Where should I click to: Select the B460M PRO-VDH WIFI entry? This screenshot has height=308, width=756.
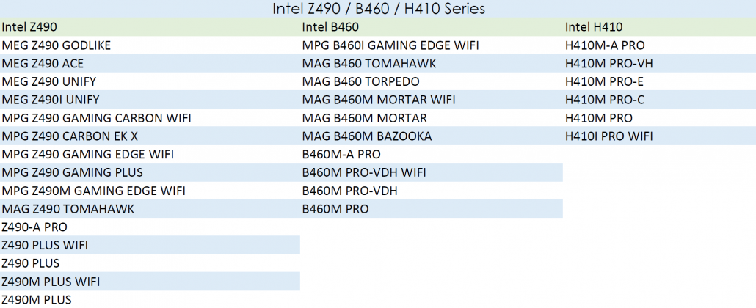tap(364, 172)
